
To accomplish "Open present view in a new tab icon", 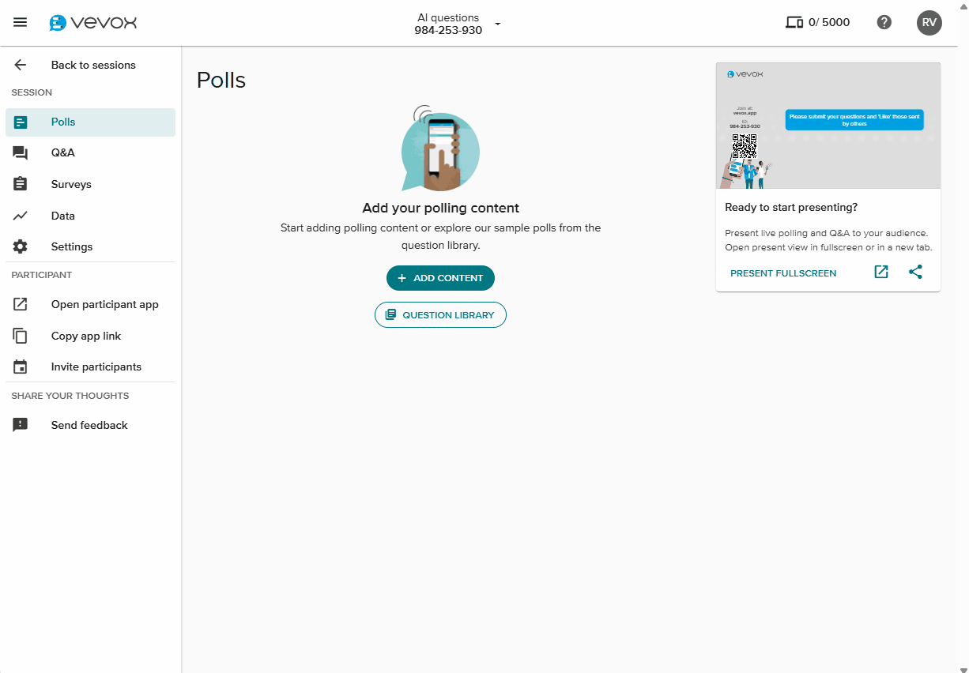I will click(x=880, y=272).
